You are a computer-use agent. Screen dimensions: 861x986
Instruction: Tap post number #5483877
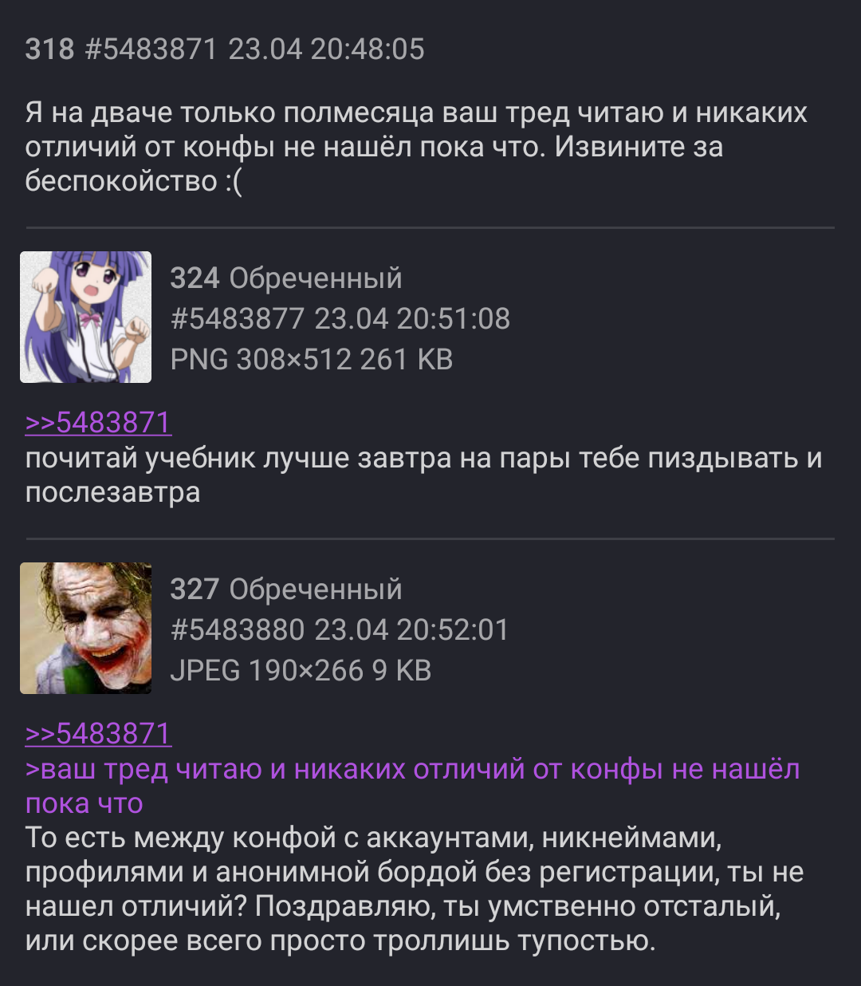238,319
